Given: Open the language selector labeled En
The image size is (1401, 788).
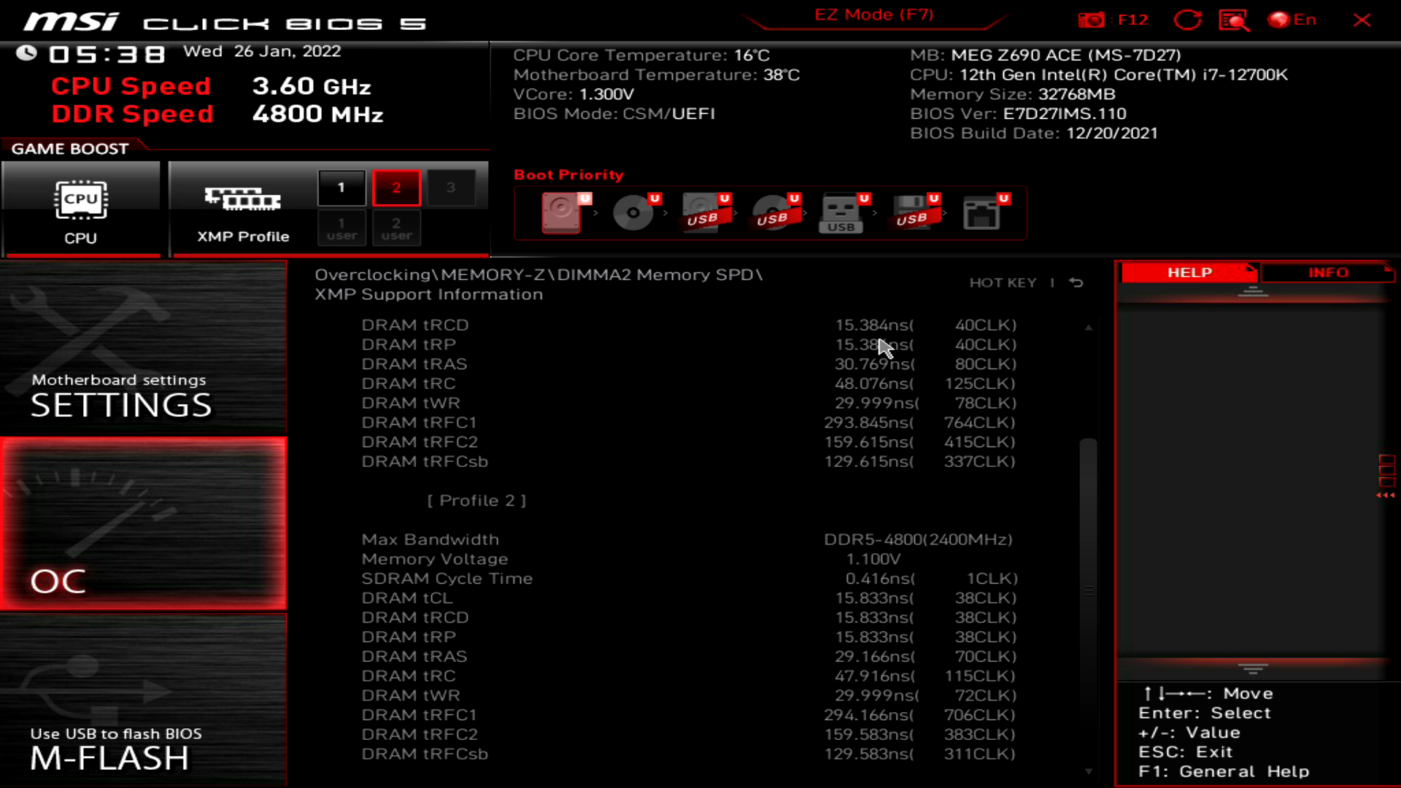Looking at the screenshot, I should pos(1290,20).
